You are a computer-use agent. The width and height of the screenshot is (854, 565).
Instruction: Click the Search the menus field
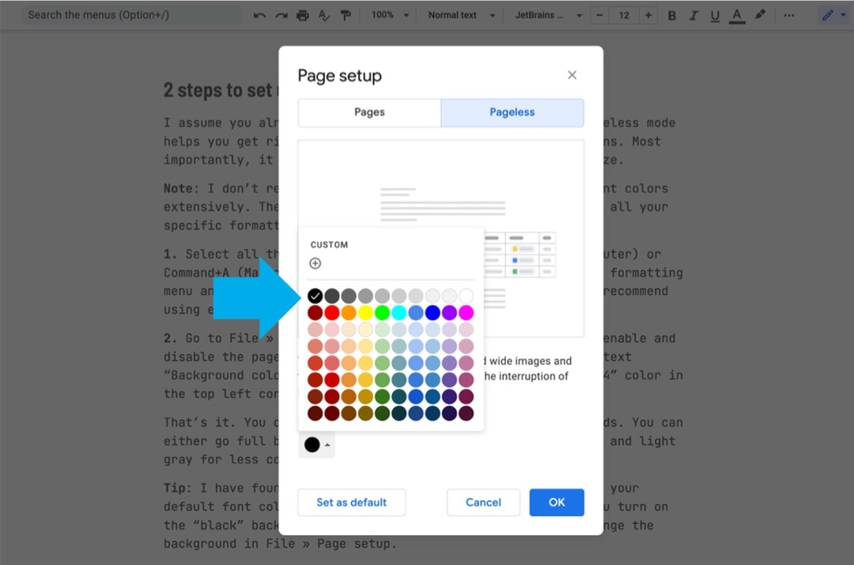131,14
